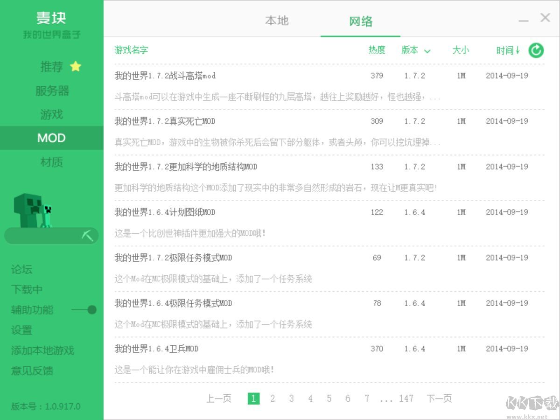Jump to page 147
This screenshot has width=560, height=420.
click(406, 399)
